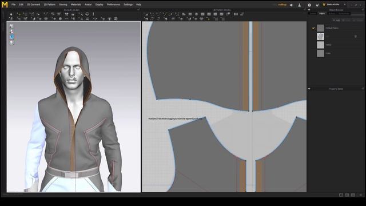
Task: Undock the 3D Garment window with its corner icon
Action: click(x=138, y=10)
